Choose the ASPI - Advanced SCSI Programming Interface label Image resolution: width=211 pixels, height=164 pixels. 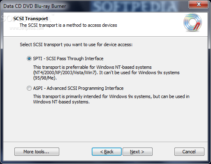[x=78, y=88]
